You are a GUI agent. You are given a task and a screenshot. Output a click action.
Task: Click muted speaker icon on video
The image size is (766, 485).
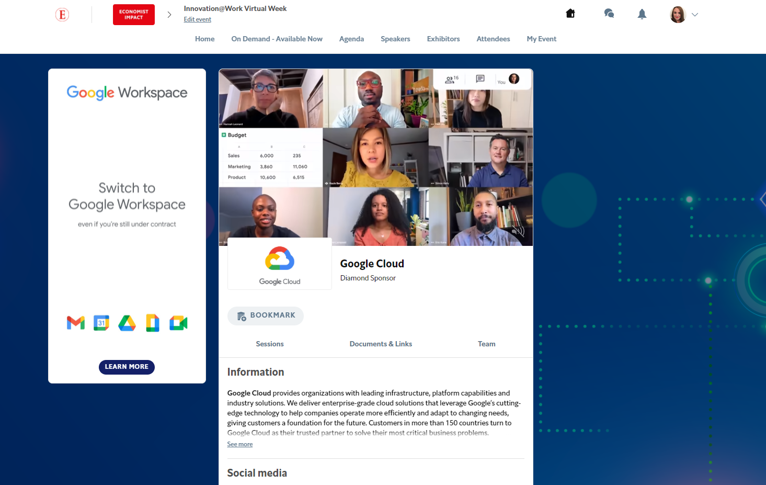pos(518,232)
